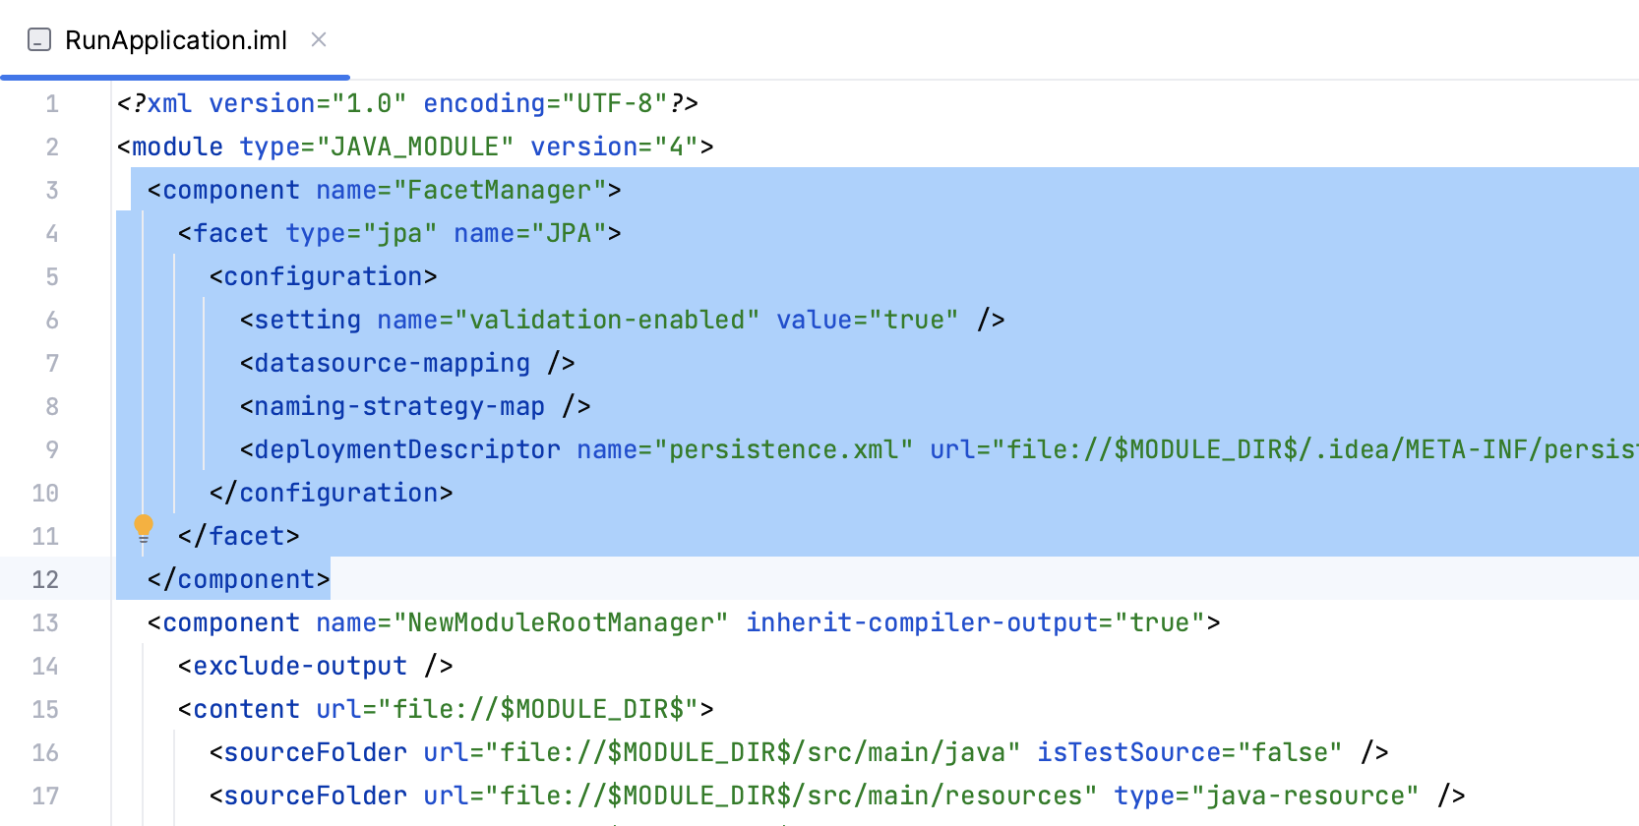Click the module file icon in the tab
This screenshot has width=1639, height=826.
[37, 40]
